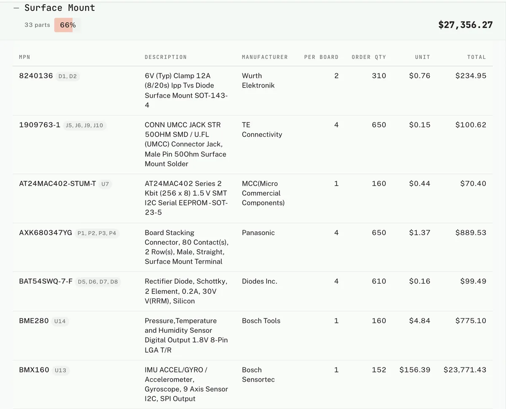Click the 610 order quantity
Screen dimensions: 506x409
click(x=379, y=282)
